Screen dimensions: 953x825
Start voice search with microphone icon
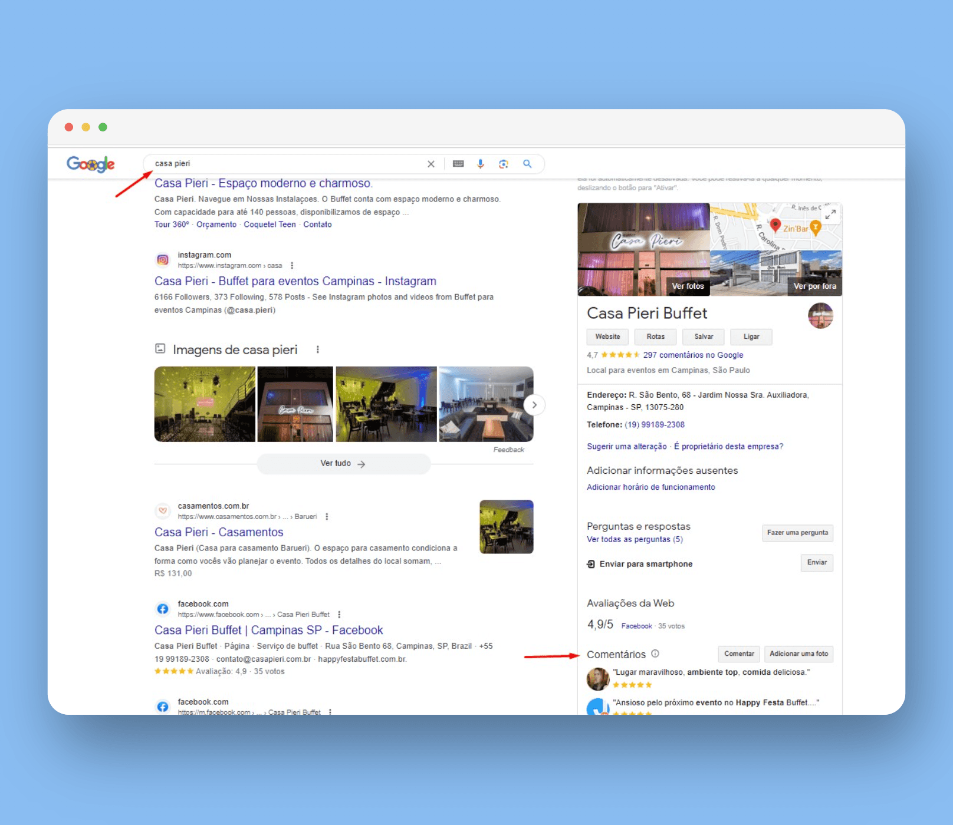pyautogui.click(x=481, y=164)
